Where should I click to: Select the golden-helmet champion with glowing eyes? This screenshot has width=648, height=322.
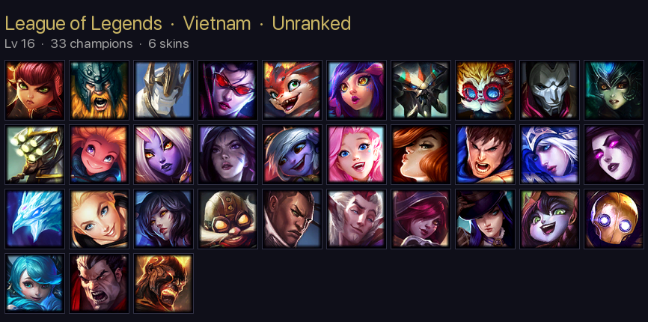point(614,219)
